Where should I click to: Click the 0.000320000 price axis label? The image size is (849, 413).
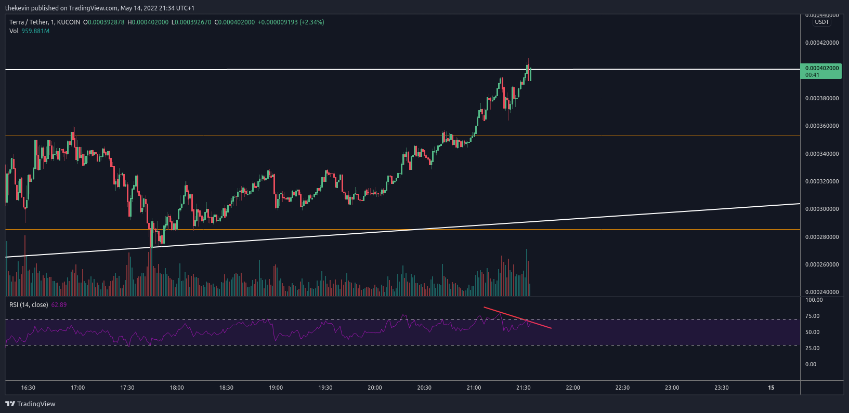[x=822, y=181]
